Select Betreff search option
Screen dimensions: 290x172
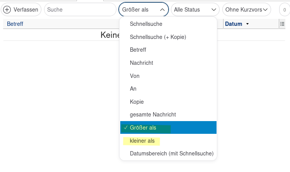138,50
